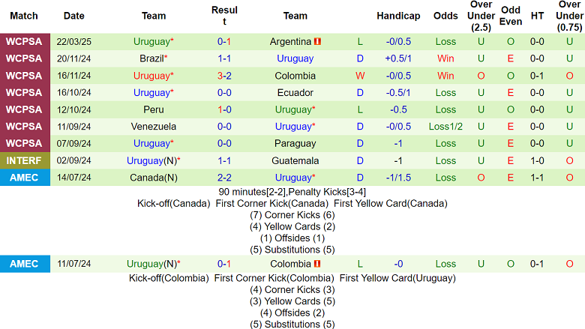The height and width of the screenshot is (329, 585).
Task: Click the red card icon beside Colombia on 11/07/24
Action: point(317,264)
